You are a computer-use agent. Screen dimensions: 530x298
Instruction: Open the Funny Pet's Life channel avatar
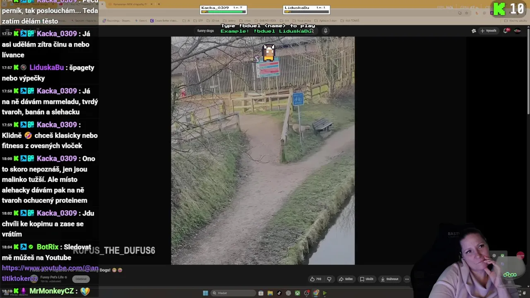coord(34,279)
